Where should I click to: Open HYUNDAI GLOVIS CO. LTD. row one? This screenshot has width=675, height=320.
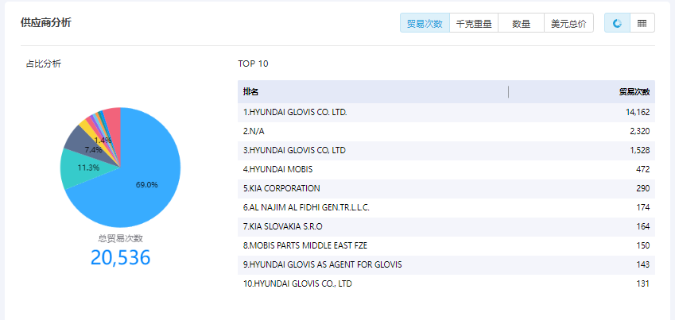[x=295, y=112]
